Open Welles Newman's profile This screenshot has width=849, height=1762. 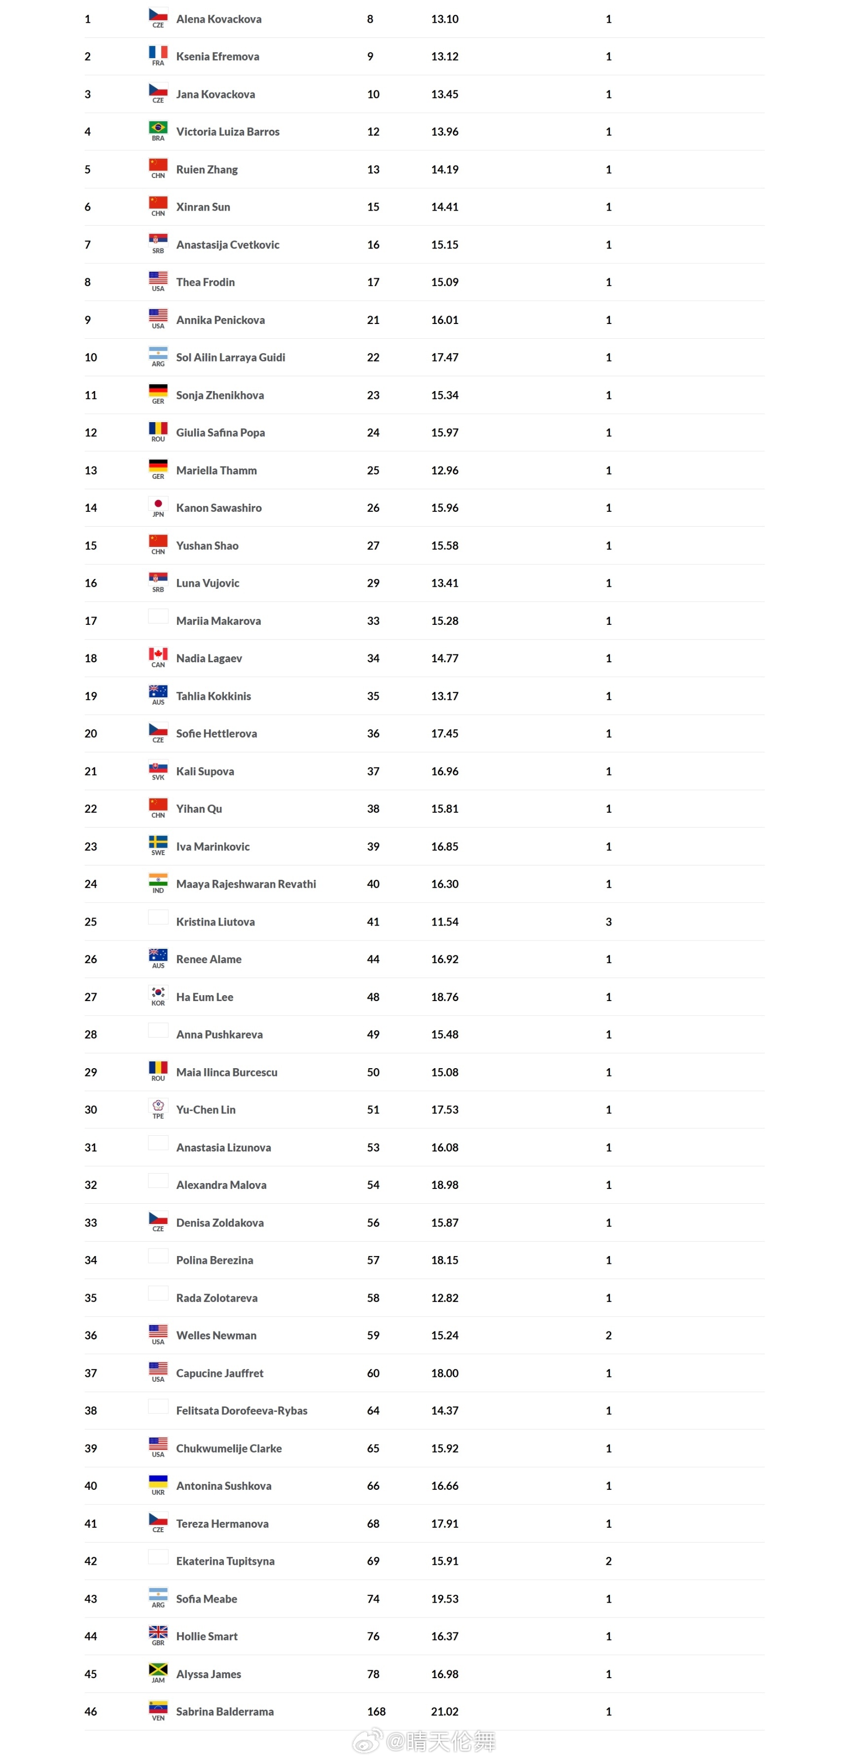(x=216, y=1336)
